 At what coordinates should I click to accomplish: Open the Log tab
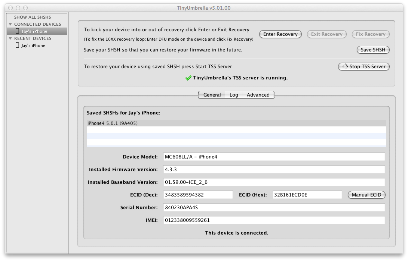234,95
